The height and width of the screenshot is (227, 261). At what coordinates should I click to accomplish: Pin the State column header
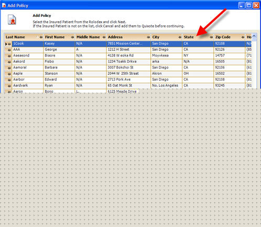coord(211,37)
